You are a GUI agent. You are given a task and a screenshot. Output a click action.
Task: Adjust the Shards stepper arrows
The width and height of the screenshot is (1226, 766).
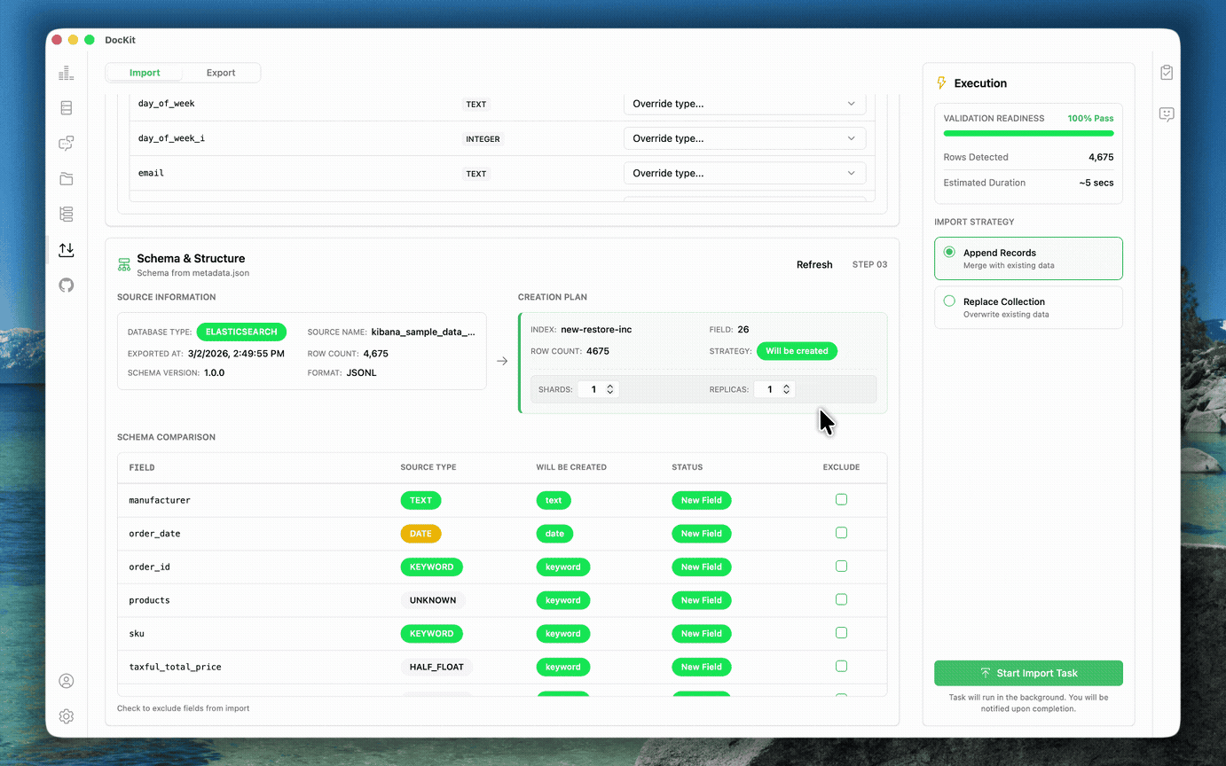[609, 389]
